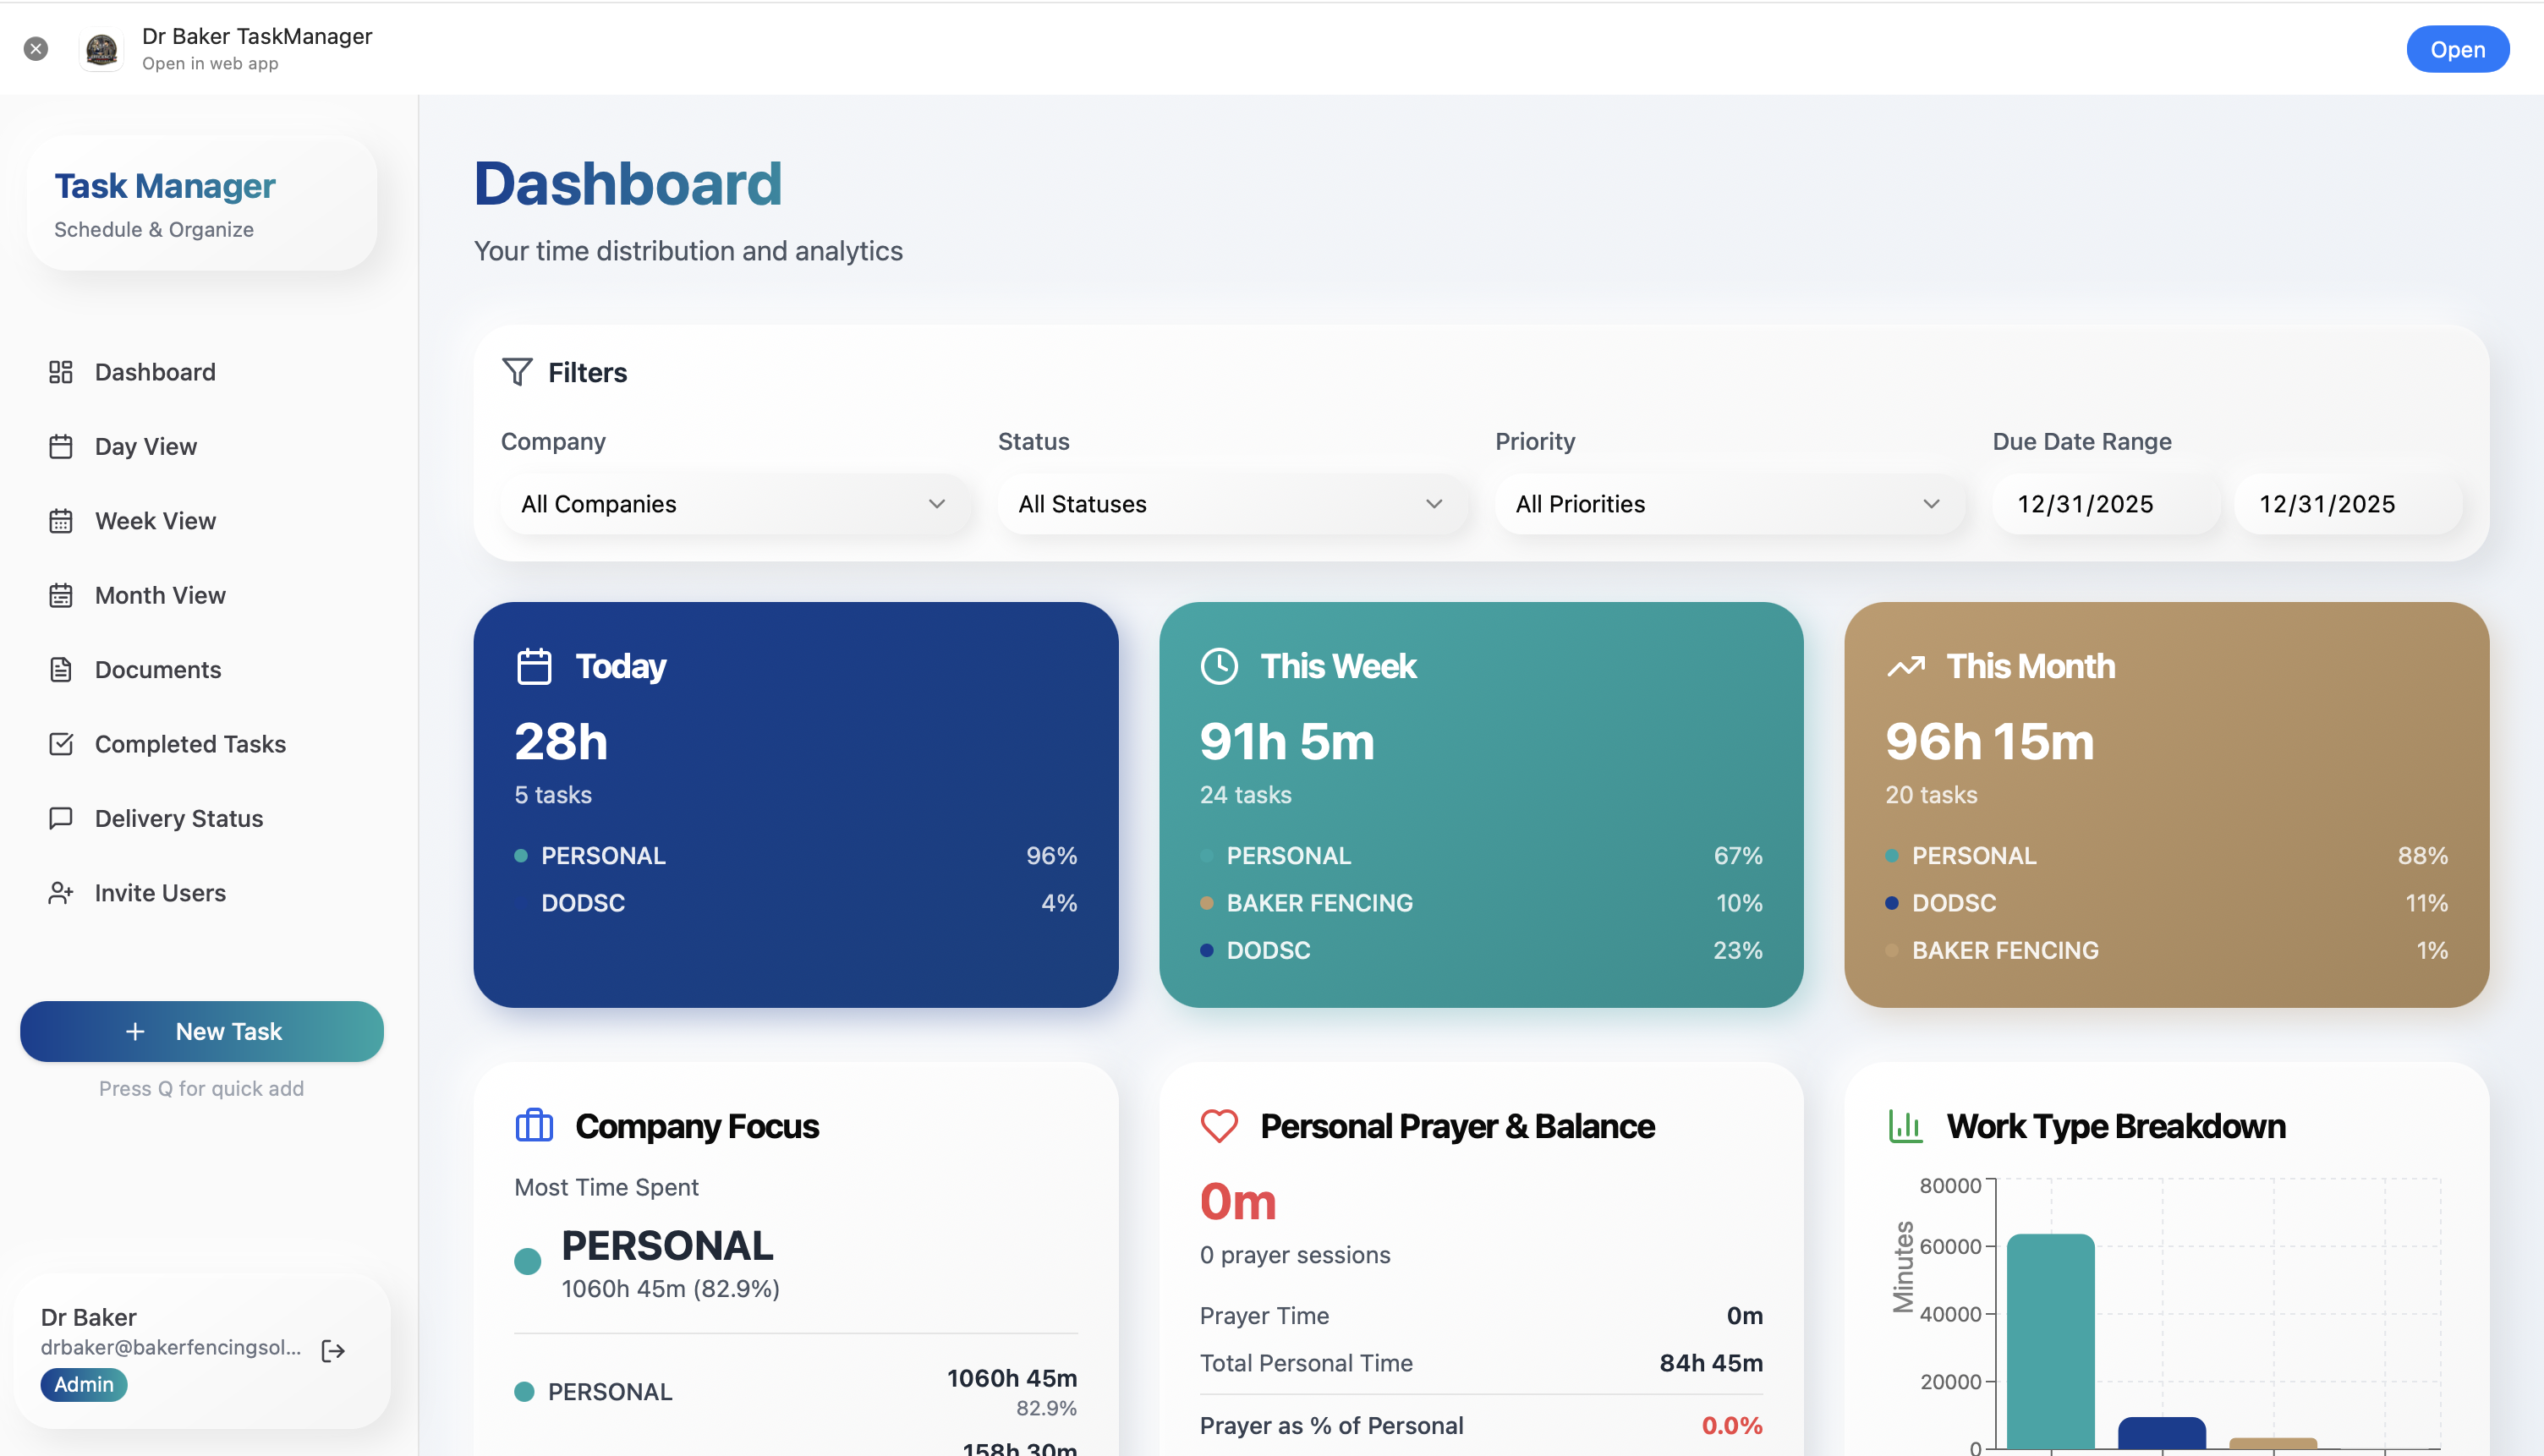
Task: Open the All Statuses dropdown
Action: pyautogui.click(x=1232, y=504)
